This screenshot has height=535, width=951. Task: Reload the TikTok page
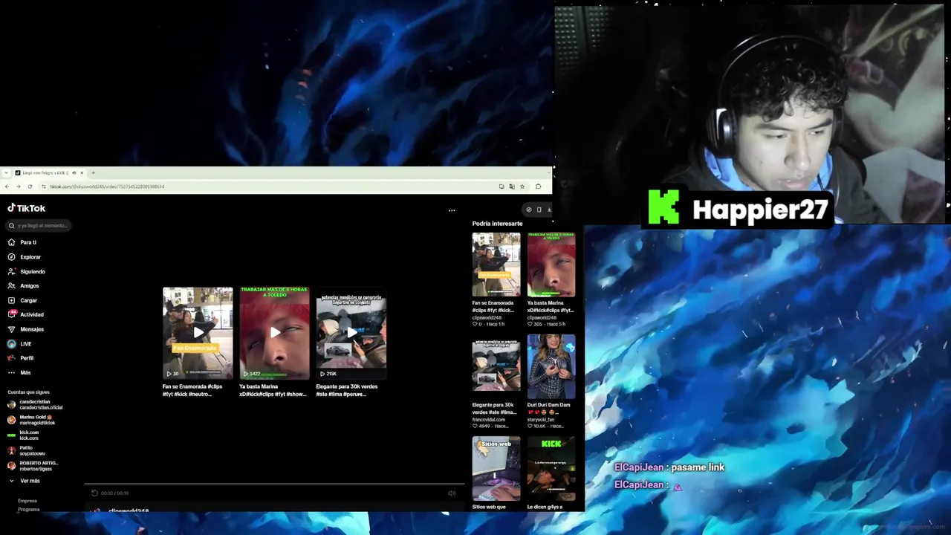[30, 187]
